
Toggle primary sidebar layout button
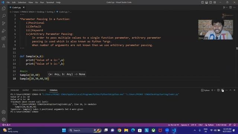point(202,2)
